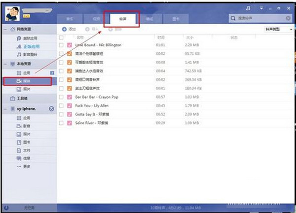Switch to the 音乐 tab
Viewport: 296px width, 213px height.
coord(70,18)
